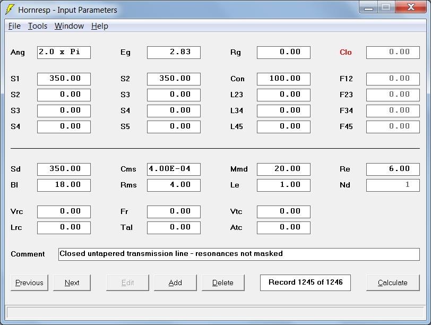Click the Record 1245 of 1246 box

[x=305, y=283]
